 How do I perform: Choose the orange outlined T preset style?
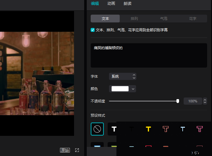coord(166,129)
